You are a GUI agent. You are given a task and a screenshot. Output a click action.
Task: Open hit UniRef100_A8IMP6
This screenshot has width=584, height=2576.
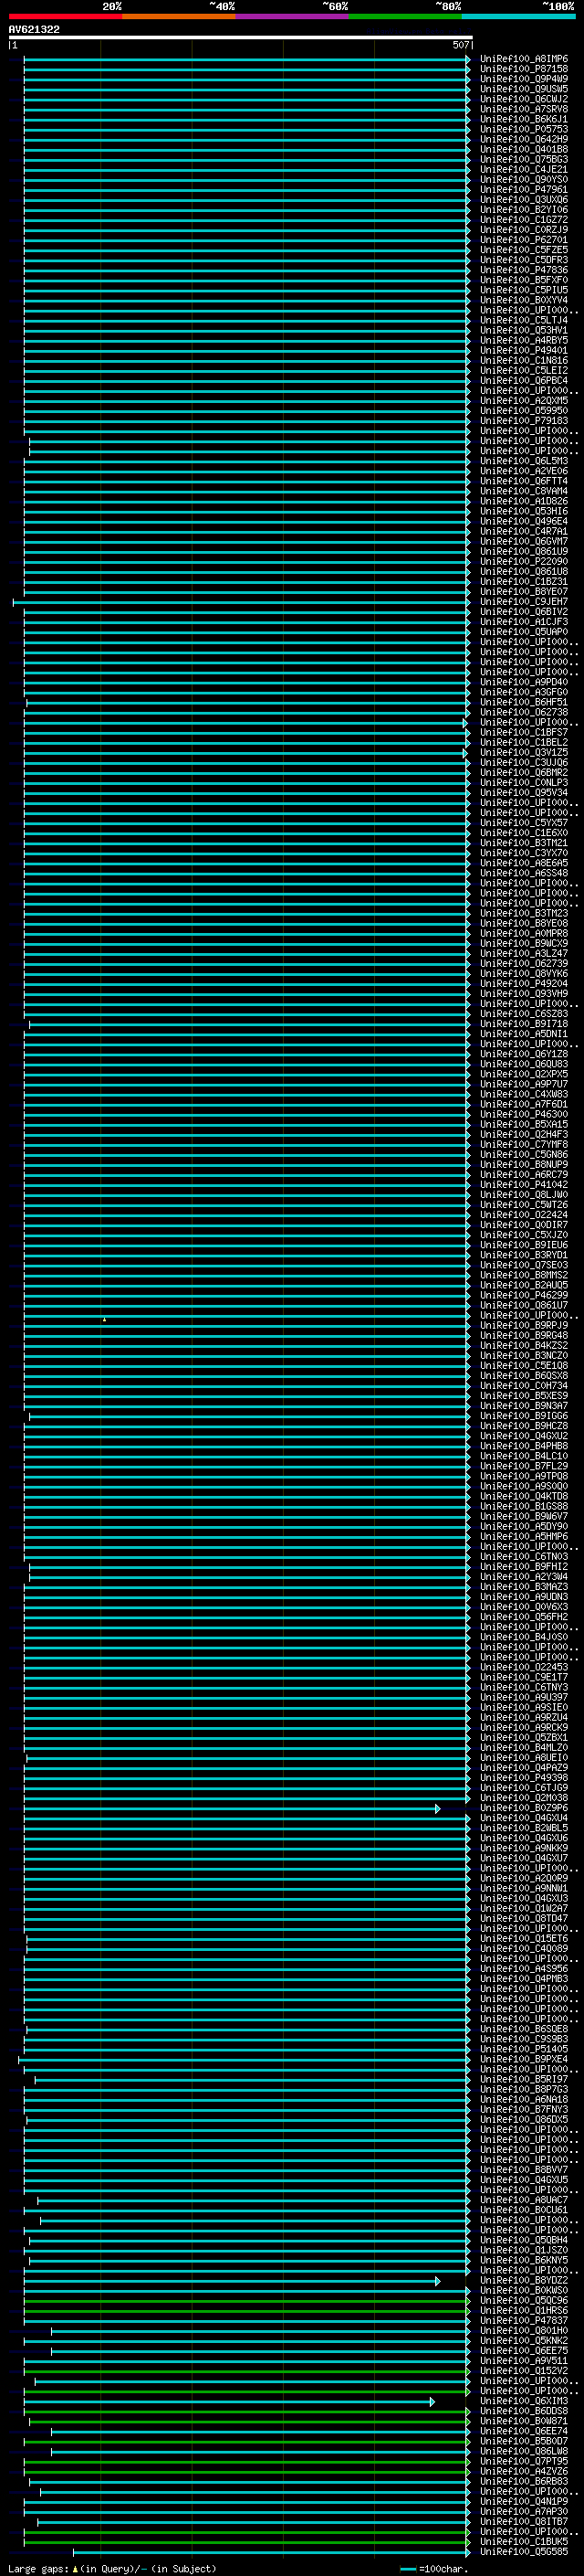tap(524, 59)
